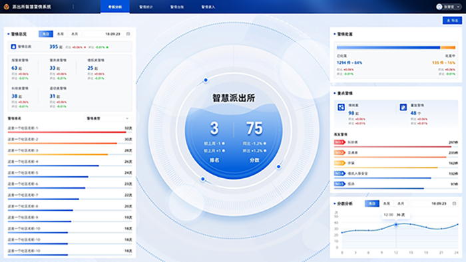This screenshot has width=466, height=262.
Task: Select community row 社区名称-7 with 22次
Action: click(x=70, y=197)
